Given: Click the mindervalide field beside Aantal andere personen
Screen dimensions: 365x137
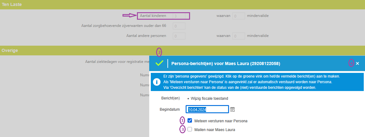Looking at the screenshot, I should click(x=239, y=36).
